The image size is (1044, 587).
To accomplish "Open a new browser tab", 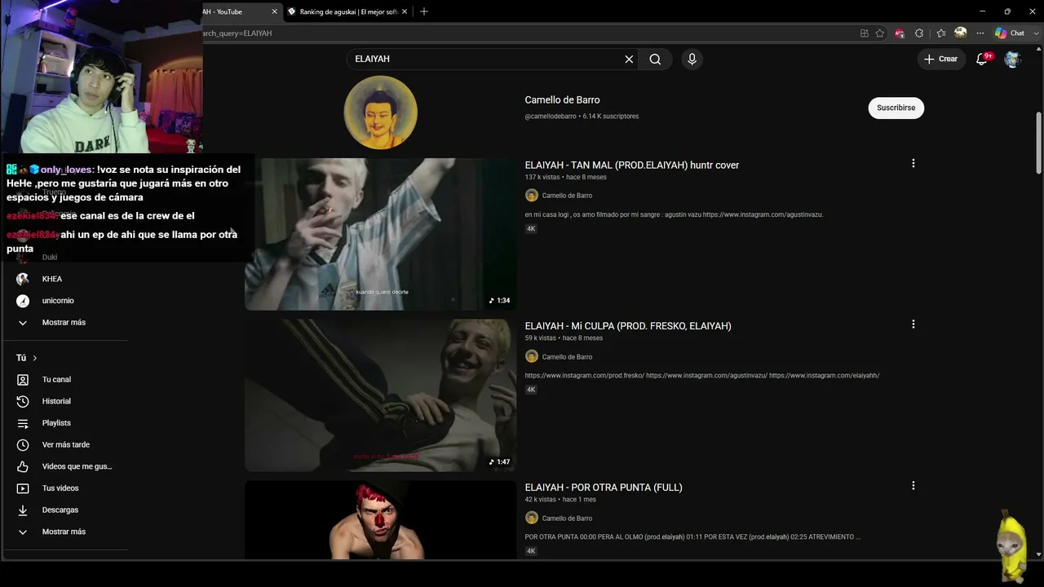I will pos(423,11).
